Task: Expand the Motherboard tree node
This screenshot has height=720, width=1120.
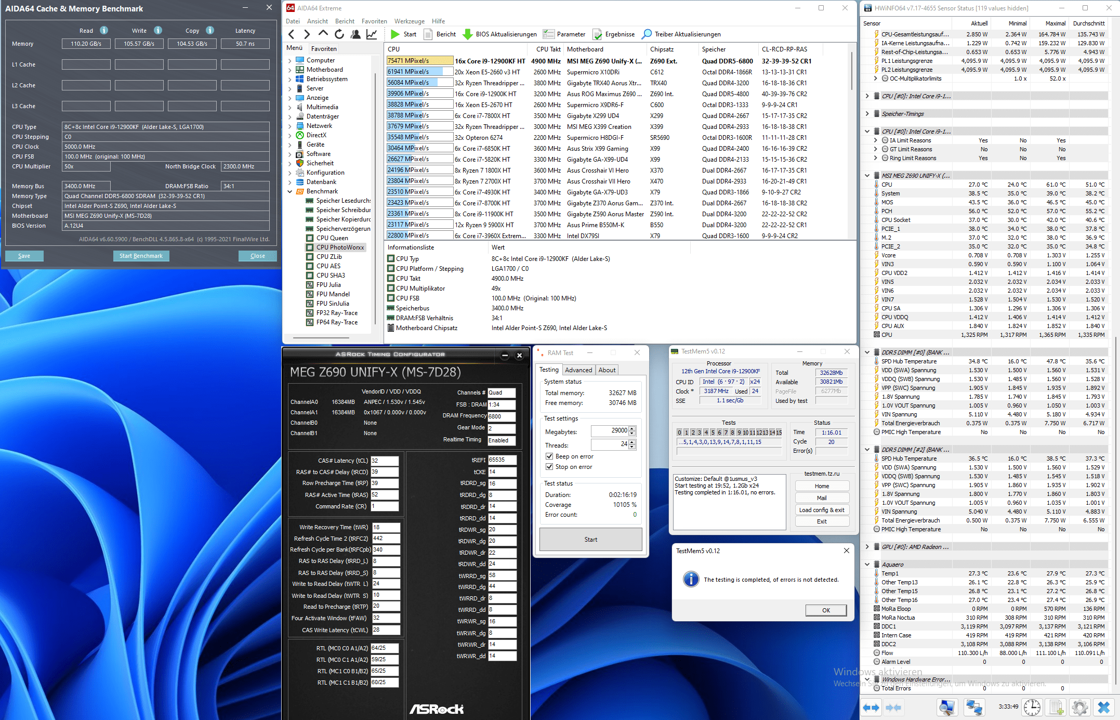Action: pos(290,70)
